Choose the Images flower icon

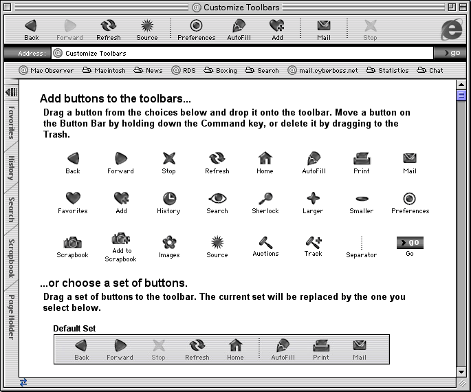tap(169, 242)
